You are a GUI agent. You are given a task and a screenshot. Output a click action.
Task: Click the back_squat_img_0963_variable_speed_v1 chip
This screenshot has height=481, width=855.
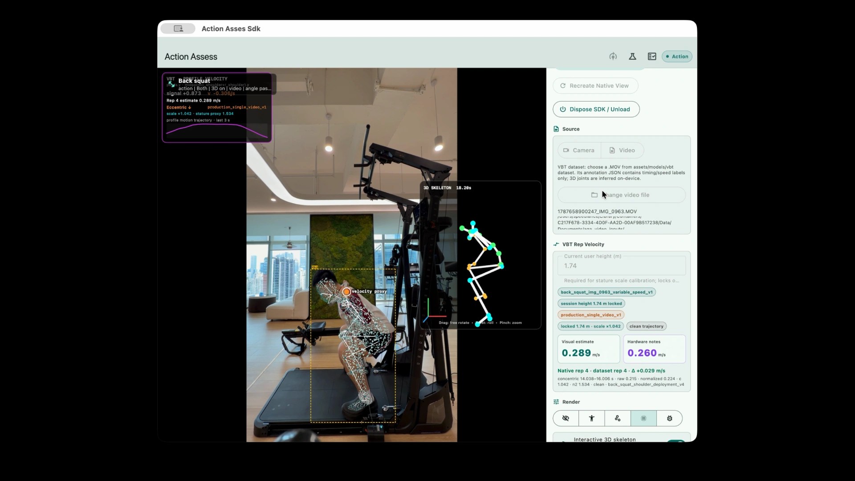607,292
